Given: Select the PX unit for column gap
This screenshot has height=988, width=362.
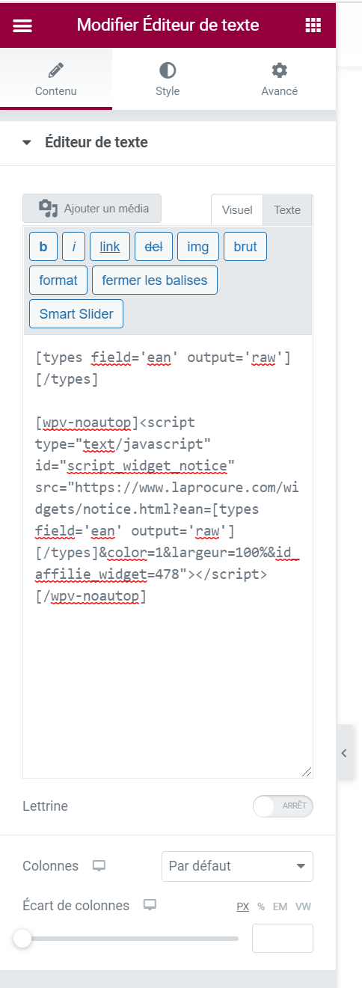Looking at the screenshot, I should coord(243,906).
